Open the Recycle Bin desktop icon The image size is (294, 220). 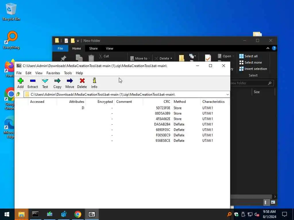11,11
